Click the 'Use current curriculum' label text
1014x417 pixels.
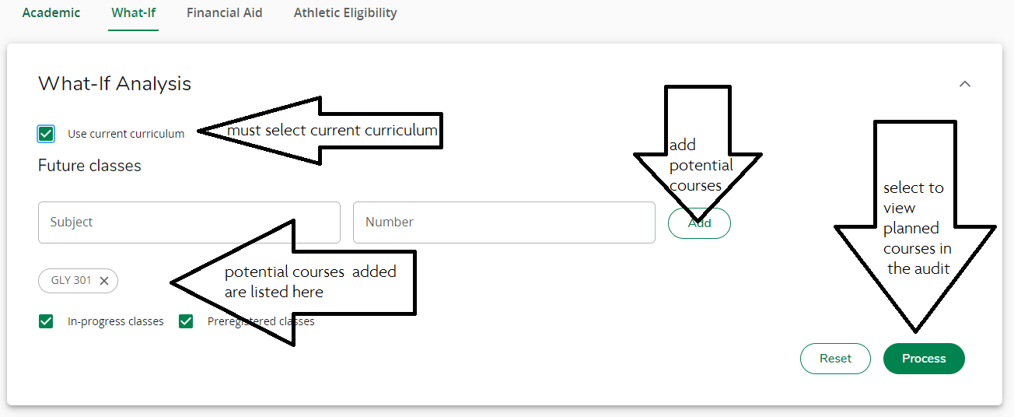126,134
